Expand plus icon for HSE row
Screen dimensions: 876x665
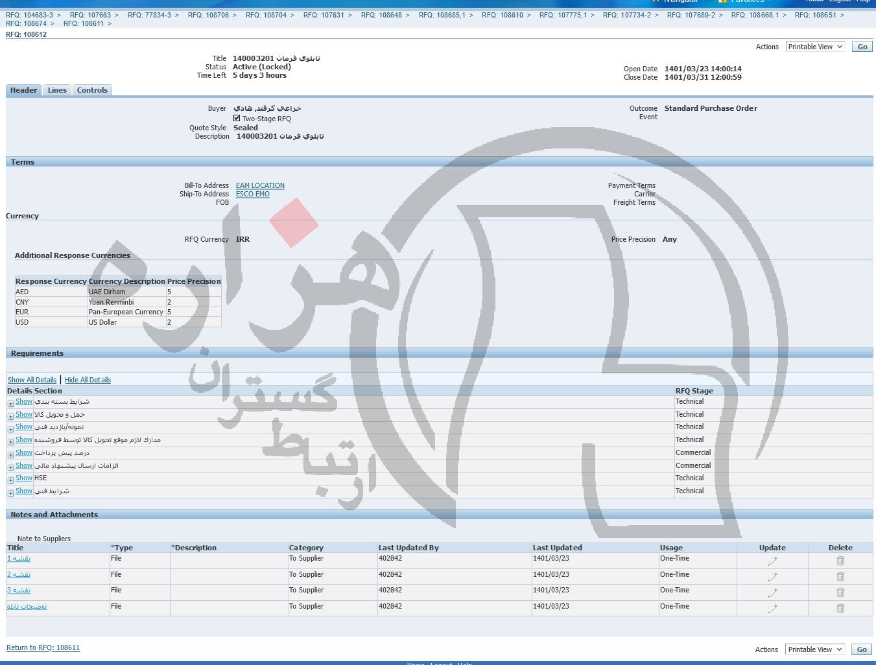[x=11, y=480]
